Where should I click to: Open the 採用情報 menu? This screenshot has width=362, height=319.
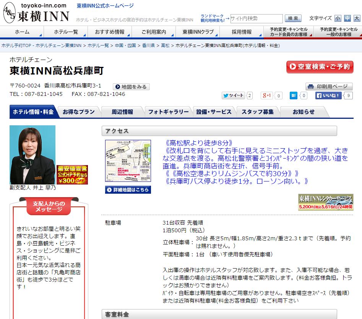point(242,32)
